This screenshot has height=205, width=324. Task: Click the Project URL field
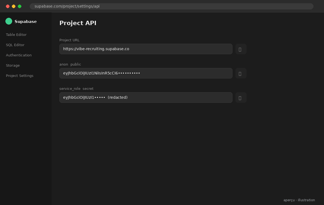coord(146,49)
